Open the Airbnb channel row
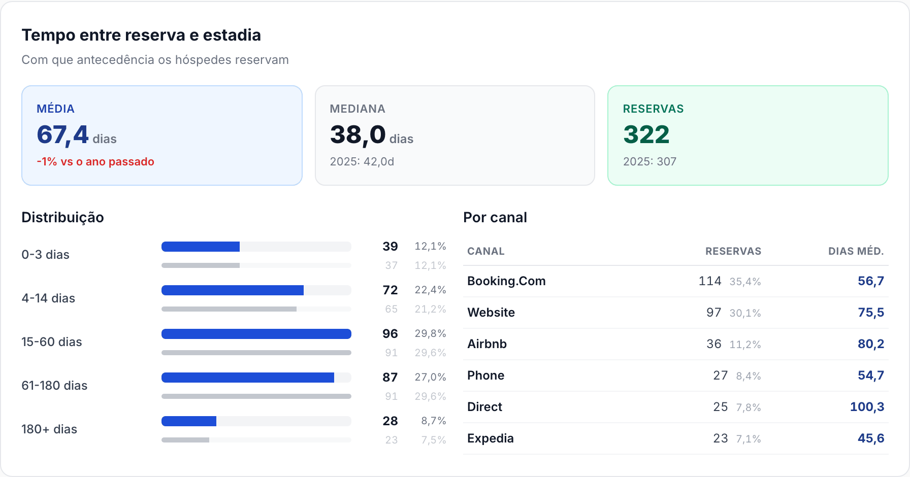 tap(676, 344)
